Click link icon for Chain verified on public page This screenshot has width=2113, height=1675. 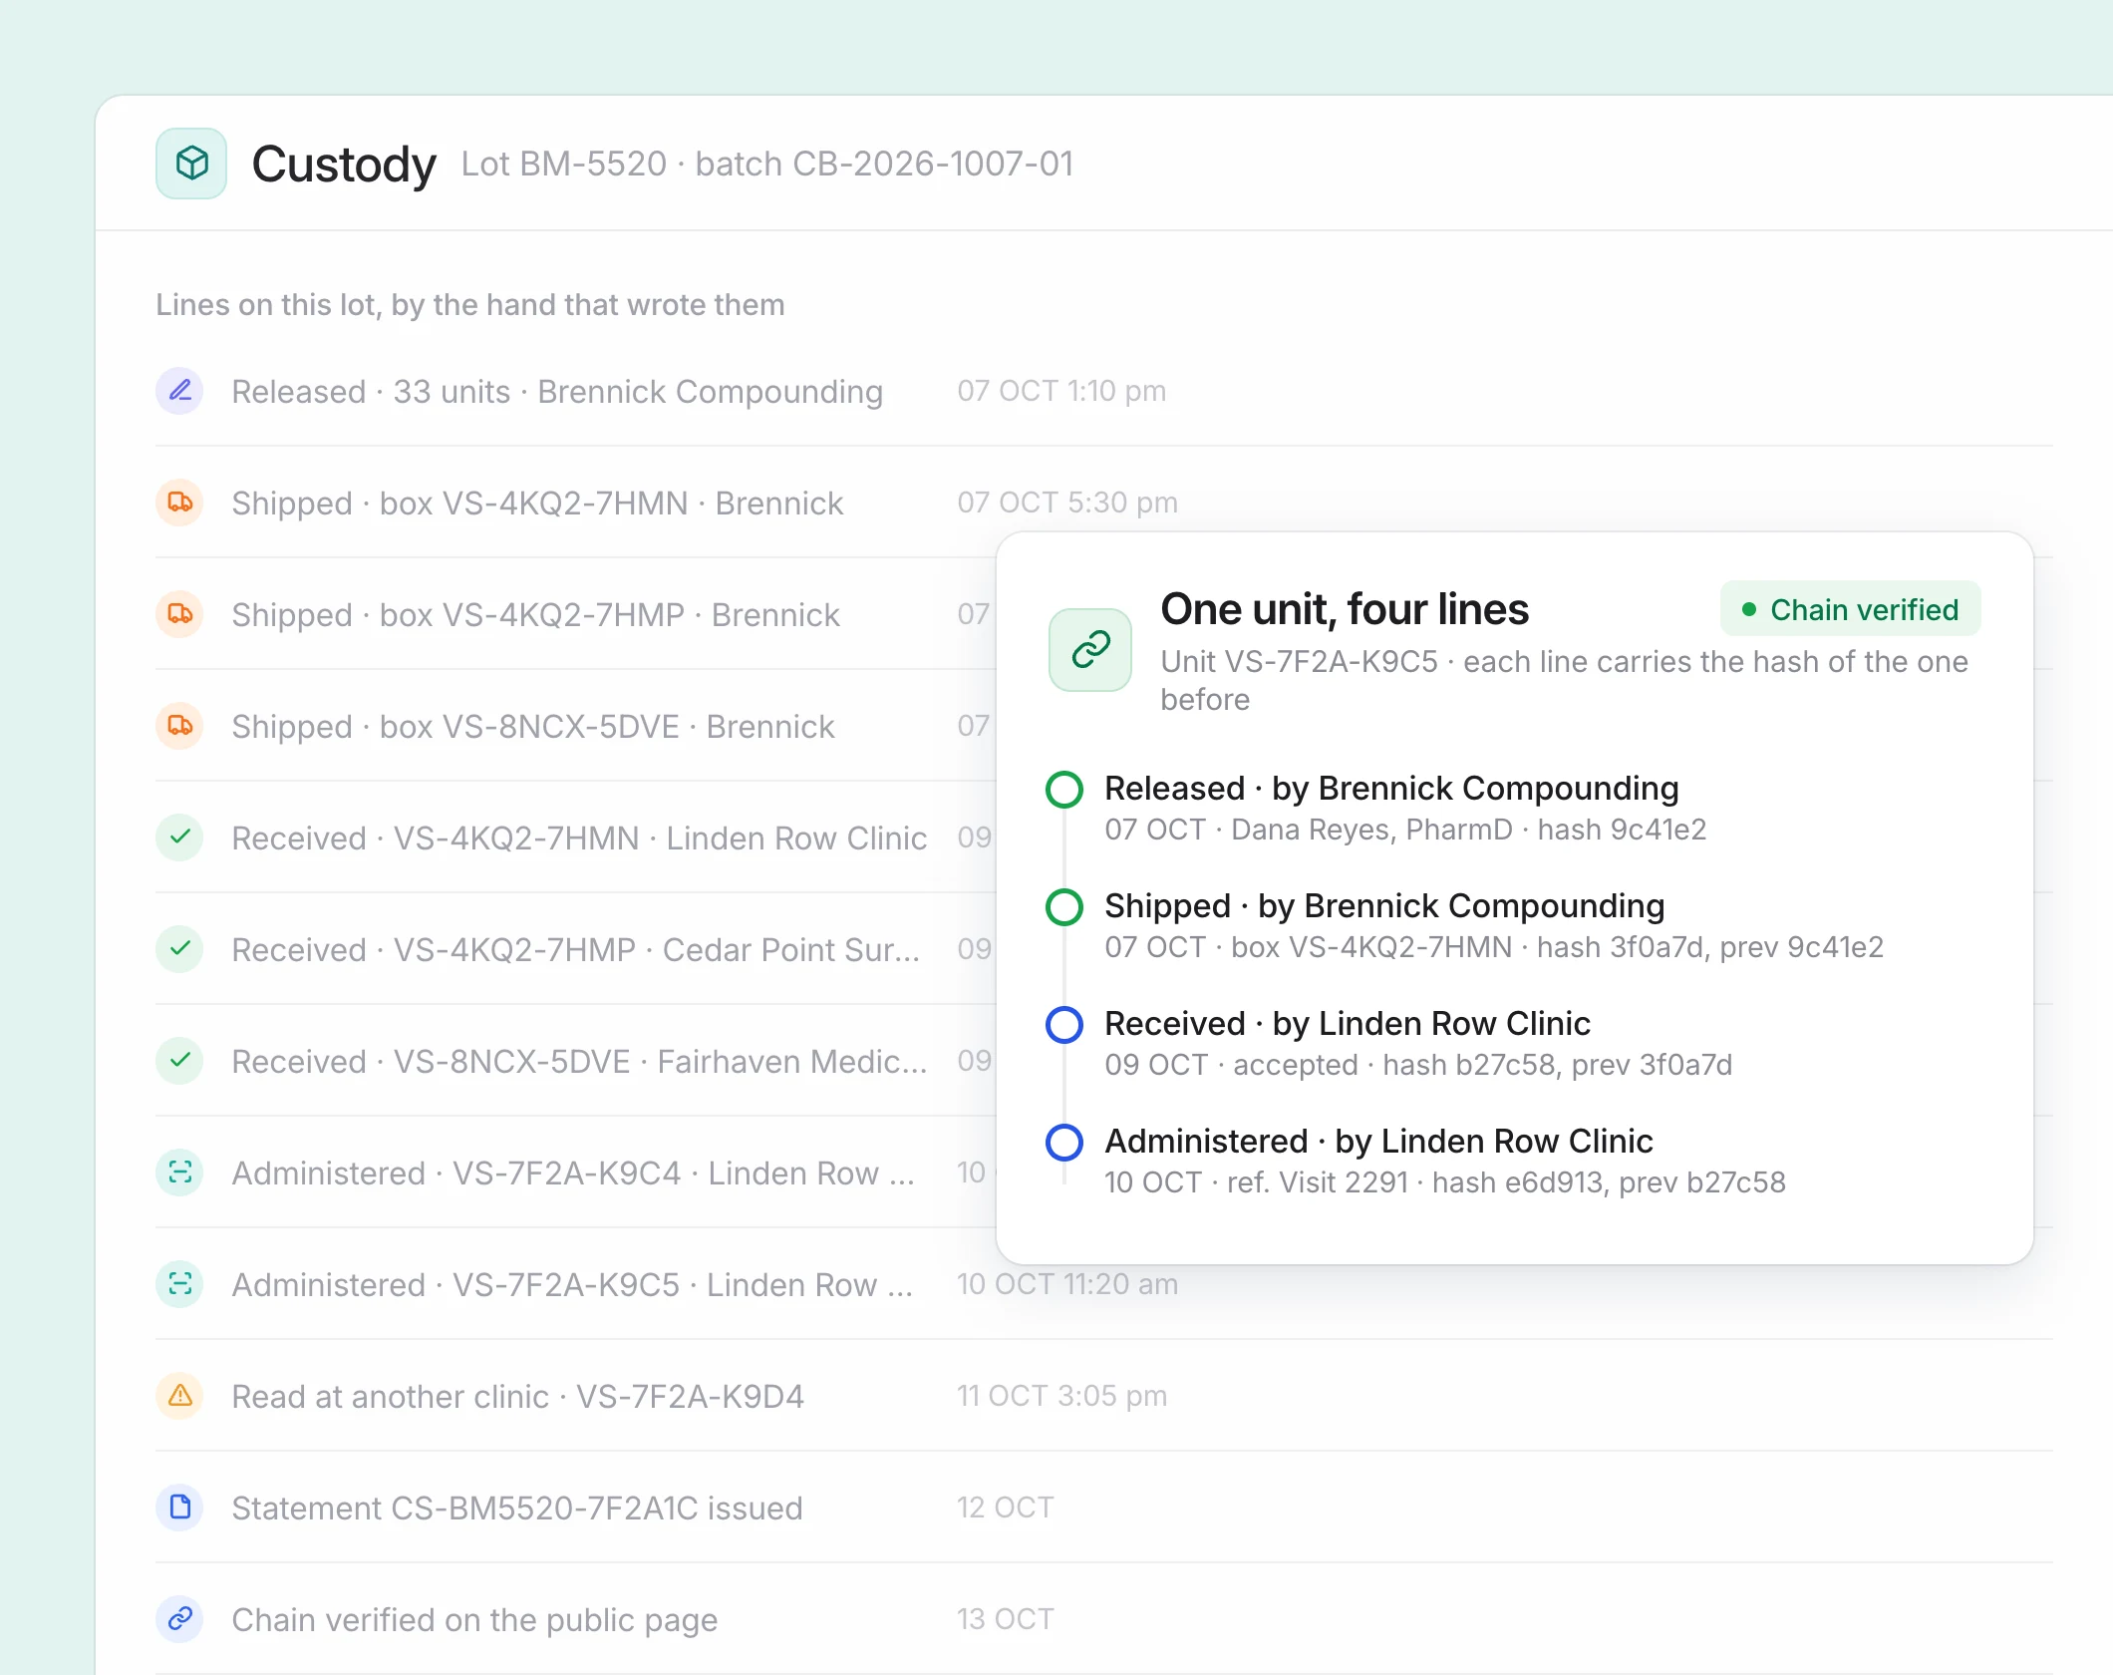[180, 1619]
